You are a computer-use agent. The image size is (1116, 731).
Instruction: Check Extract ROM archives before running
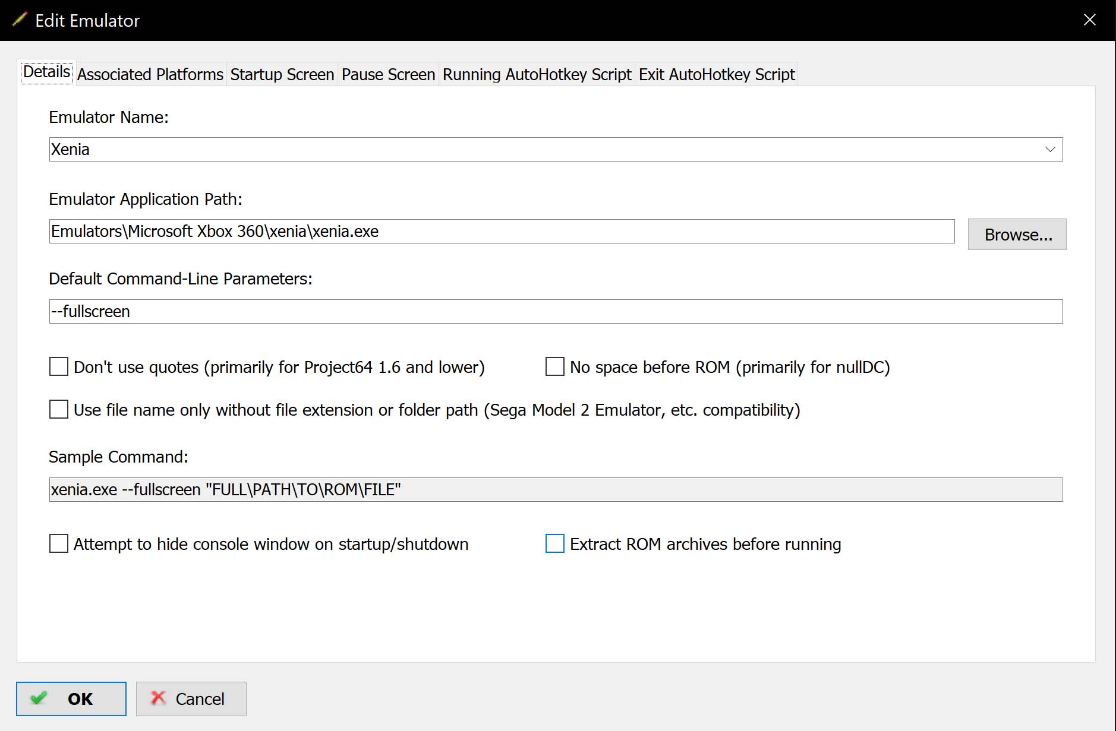click(555, 543)
